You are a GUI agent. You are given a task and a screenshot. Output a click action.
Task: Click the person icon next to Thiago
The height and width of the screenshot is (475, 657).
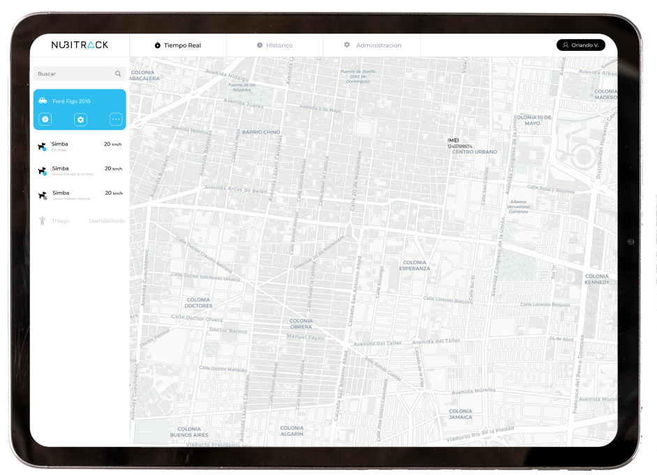click(43, 221)
